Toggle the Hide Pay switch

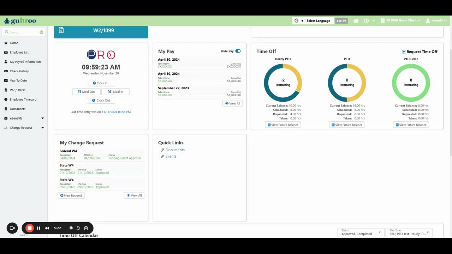(238, 51)
